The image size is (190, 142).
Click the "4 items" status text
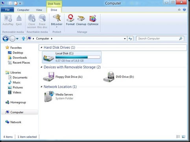tap(8, 137)
